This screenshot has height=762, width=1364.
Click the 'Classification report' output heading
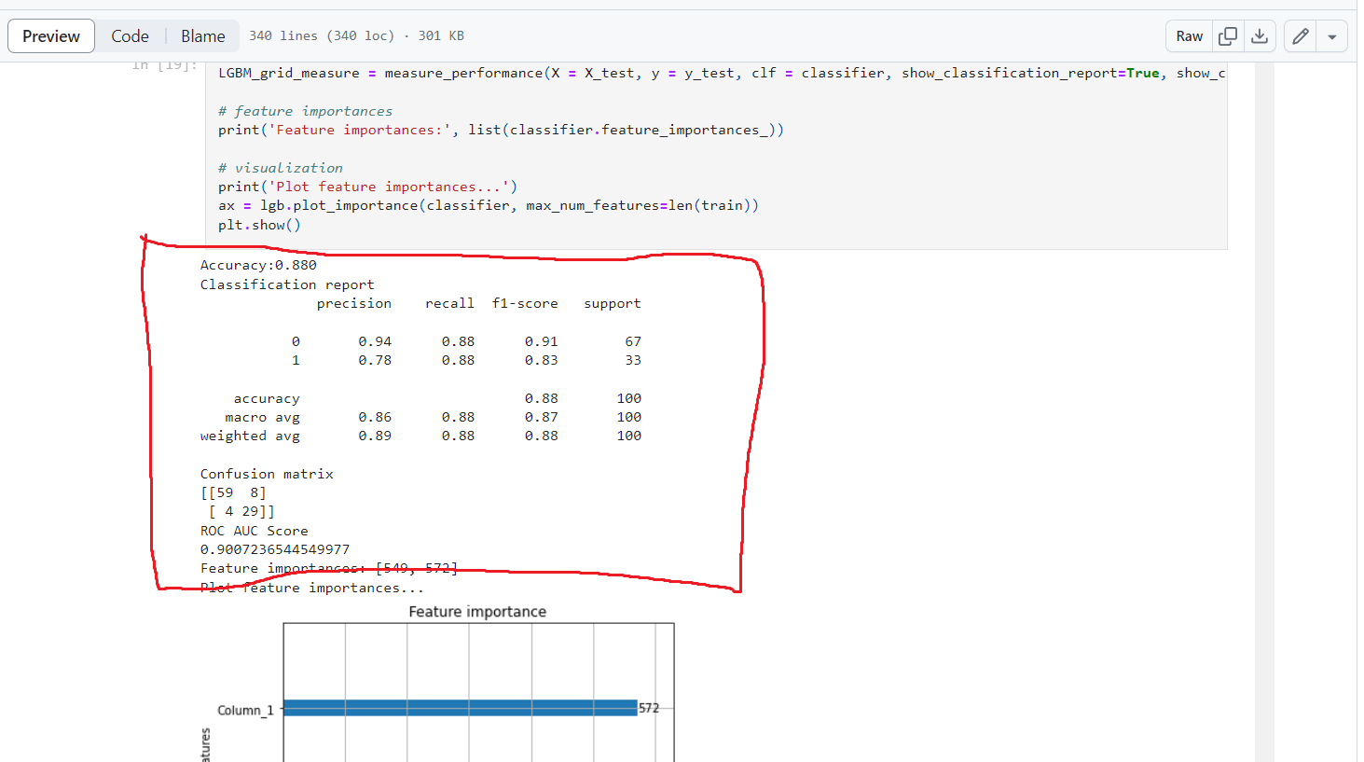click(x=287, y=284)
